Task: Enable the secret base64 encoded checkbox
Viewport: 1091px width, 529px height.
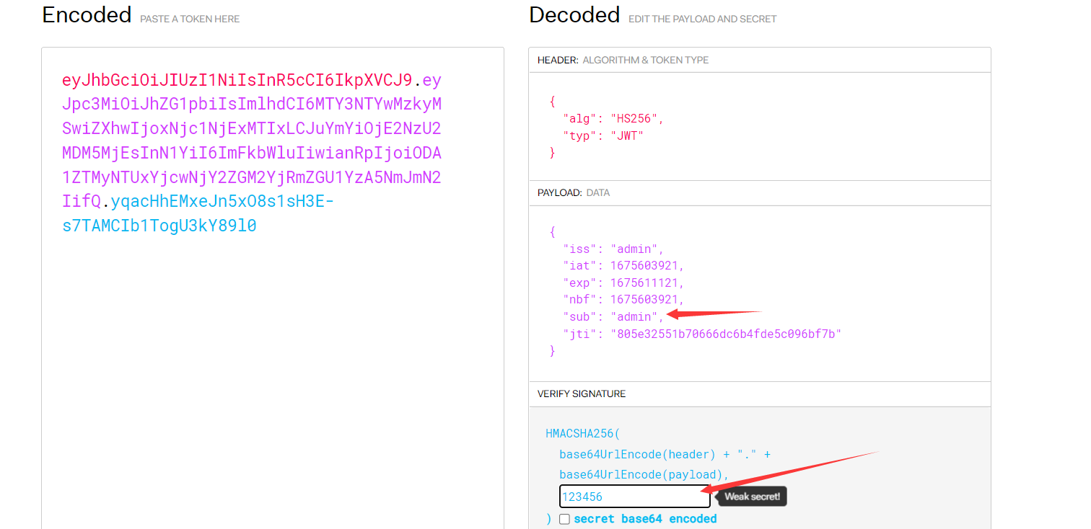Action: [x=564, y=519]
